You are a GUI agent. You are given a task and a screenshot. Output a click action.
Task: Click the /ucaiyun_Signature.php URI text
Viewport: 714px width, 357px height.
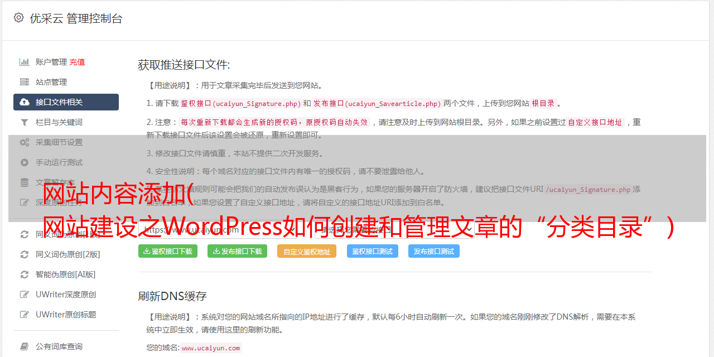588,189
